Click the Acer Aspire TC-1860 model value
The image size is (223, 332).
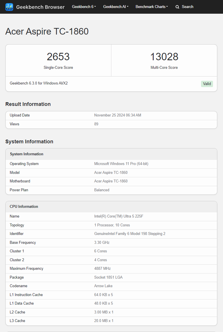111,172
